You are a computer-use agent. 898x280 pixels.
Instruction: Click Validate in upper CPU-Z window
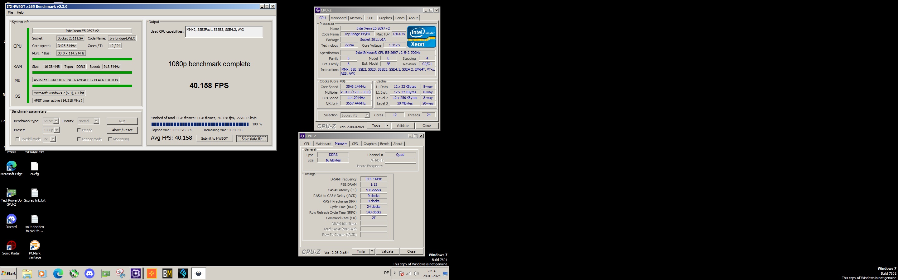coord(403,126)
